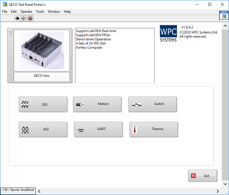
Task: Click the Run Continuously toolbar icon
Action: coord(23,18)
